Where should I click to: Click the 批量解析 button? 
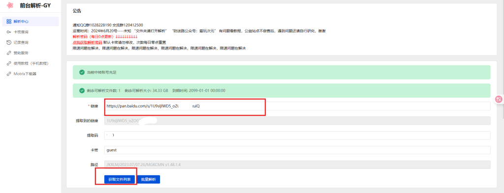pos(148,180)
